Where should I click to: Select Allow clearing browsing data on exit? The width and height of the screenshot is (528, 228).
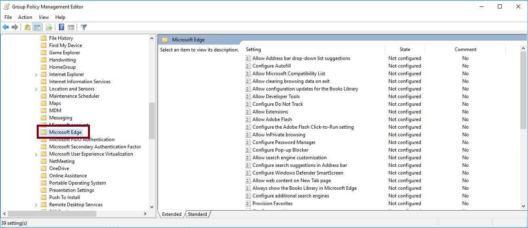coord(291,81)
